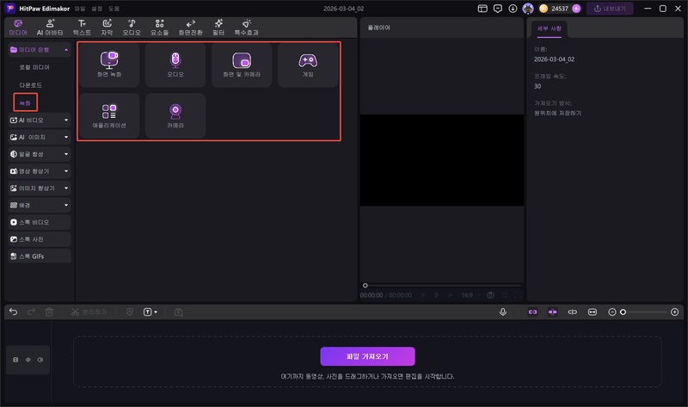Open 스톡 GIFs in the sidebar
This screenshot has width=688, height=407.
click(40, 256)
